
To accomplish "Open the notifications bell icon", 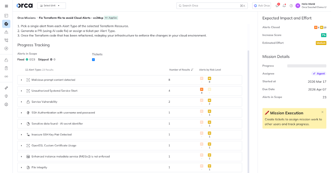I will point(284,6).
